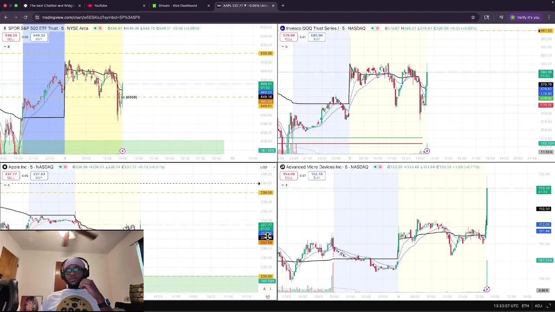The image size is (555, 312).
Task: Click Invesco QQQ Trust Series I title
Action: [x=326, y=28]
